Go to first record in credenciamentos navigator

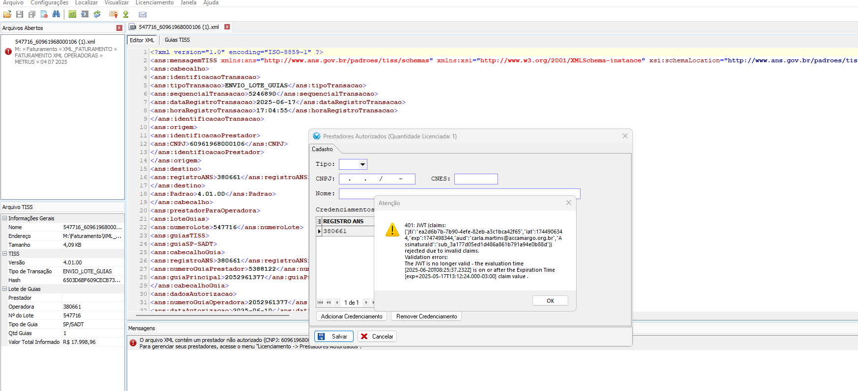tap(320, 302)
